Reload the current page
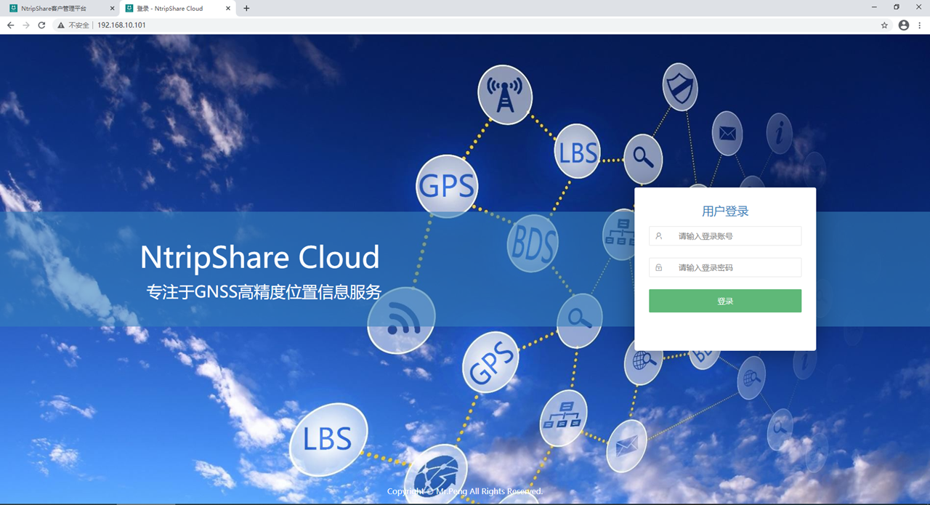This screenshot has width=930, height=505. [41, 25]
